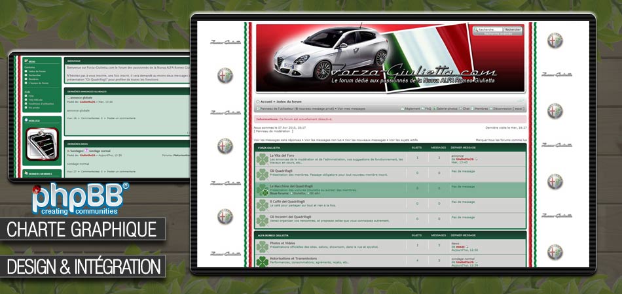Click Conditions d'utilisation in portal menu
622x294 pixels.
[x=41, y=104]
